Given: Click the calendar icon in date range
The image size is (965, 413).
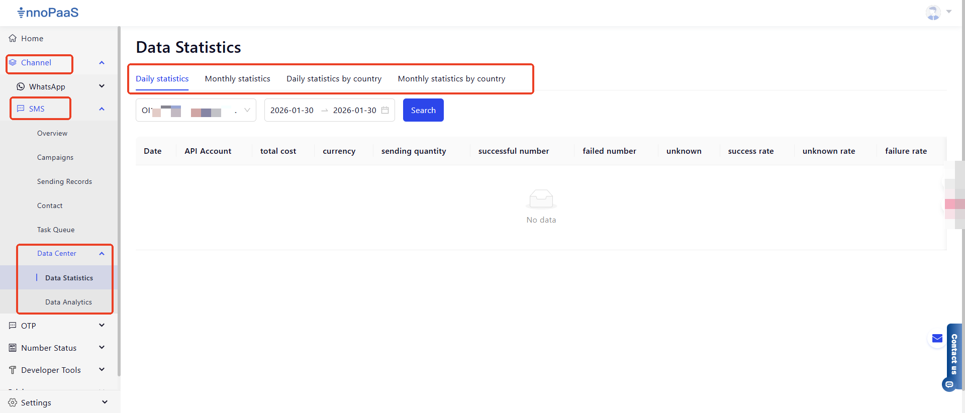Looking at the screenshot, I should point(385,110).
